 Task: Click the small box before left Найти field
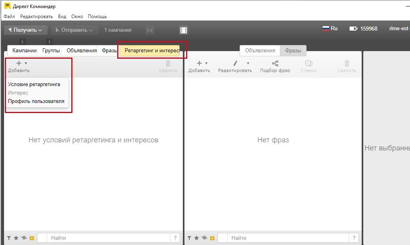(x=42, y=238)
